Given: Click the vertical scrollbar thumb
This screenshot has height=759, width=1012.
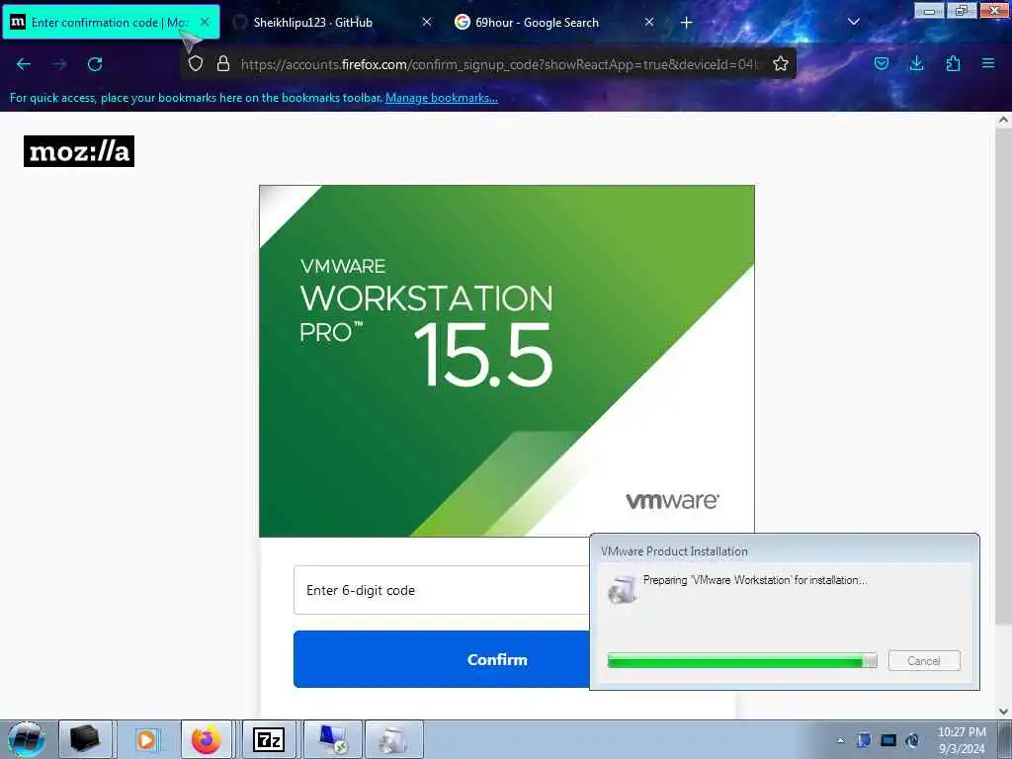Looking at the screenshot, I should pos(1003,377).
